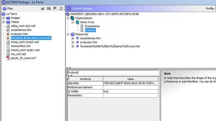This screenshot has width=216, height=121.
Task: Click the diamond icon beside funciones%20de%20los resource
Action: (x=78, y=46)
